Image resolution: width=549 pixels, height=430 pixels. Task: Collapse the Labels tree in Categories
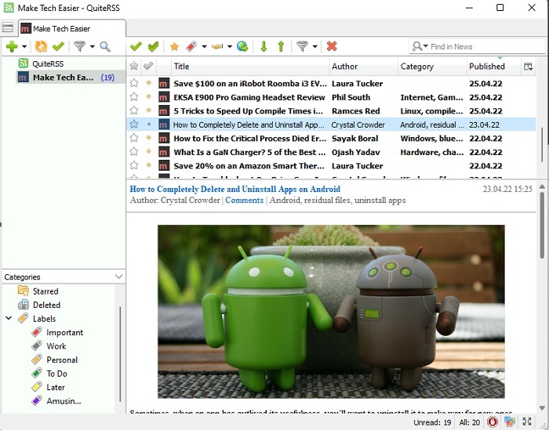[x=9, y=319]
